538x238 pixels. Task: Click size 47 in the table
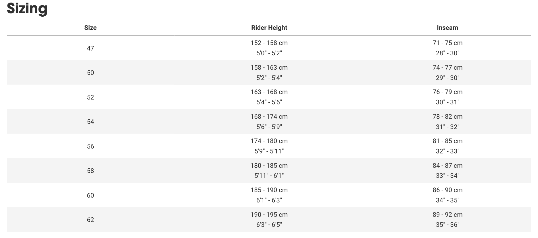(90, 48)
